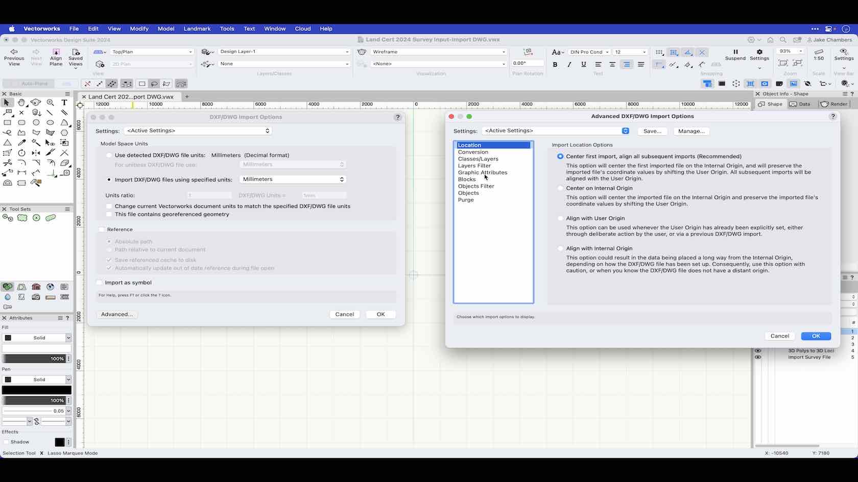Screen dimensions: 858x482
Task: Select the Oval tool
Action: tap(50, 123)
